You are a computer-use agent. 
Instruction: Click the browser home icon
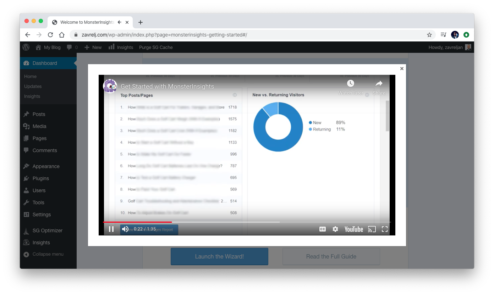point(62,35)
